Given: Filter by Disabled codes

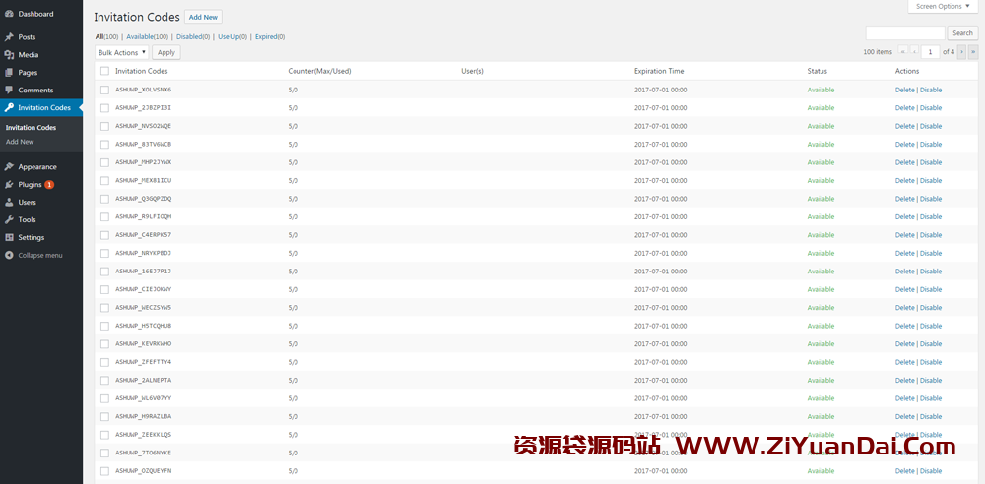Looking at the screenshot, I should tap(193, 37).
